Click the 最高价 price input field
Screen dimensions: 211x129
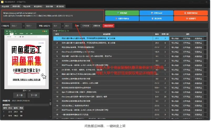(31, 26)
